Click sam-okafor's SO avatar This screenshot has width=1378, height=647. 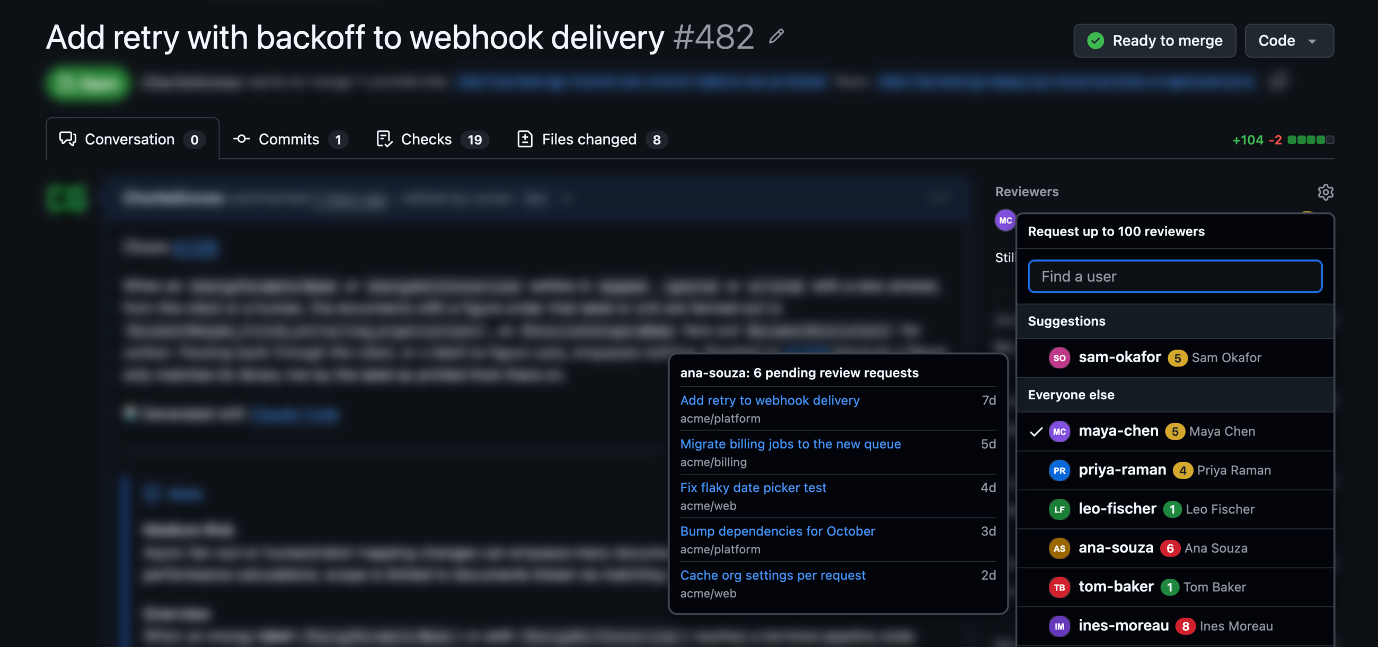coord(1058,357)
